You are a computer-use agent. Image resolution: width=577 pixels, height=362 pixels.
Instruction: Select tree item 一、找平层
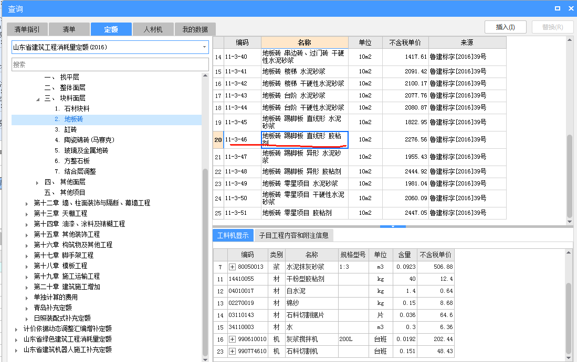click(x=62, y=77)
